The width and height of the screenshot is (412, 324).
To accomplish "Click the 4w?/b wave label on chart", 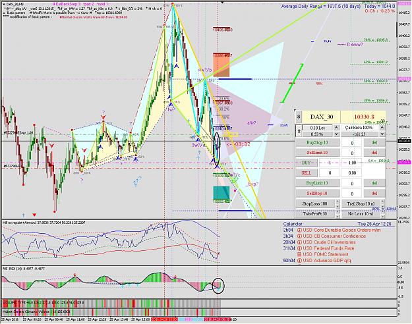I will point(205,70).
